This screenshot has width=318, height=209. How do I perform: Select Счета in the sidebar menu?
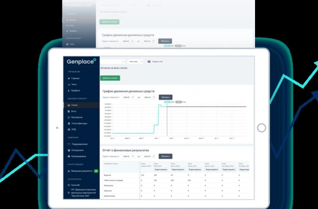pyautogui.click(x=82, y=105)
